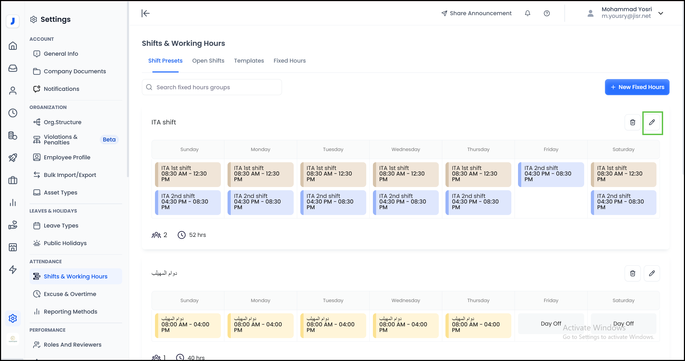Edit the ITA shift using the pencil icon

[x=652, y=122]
